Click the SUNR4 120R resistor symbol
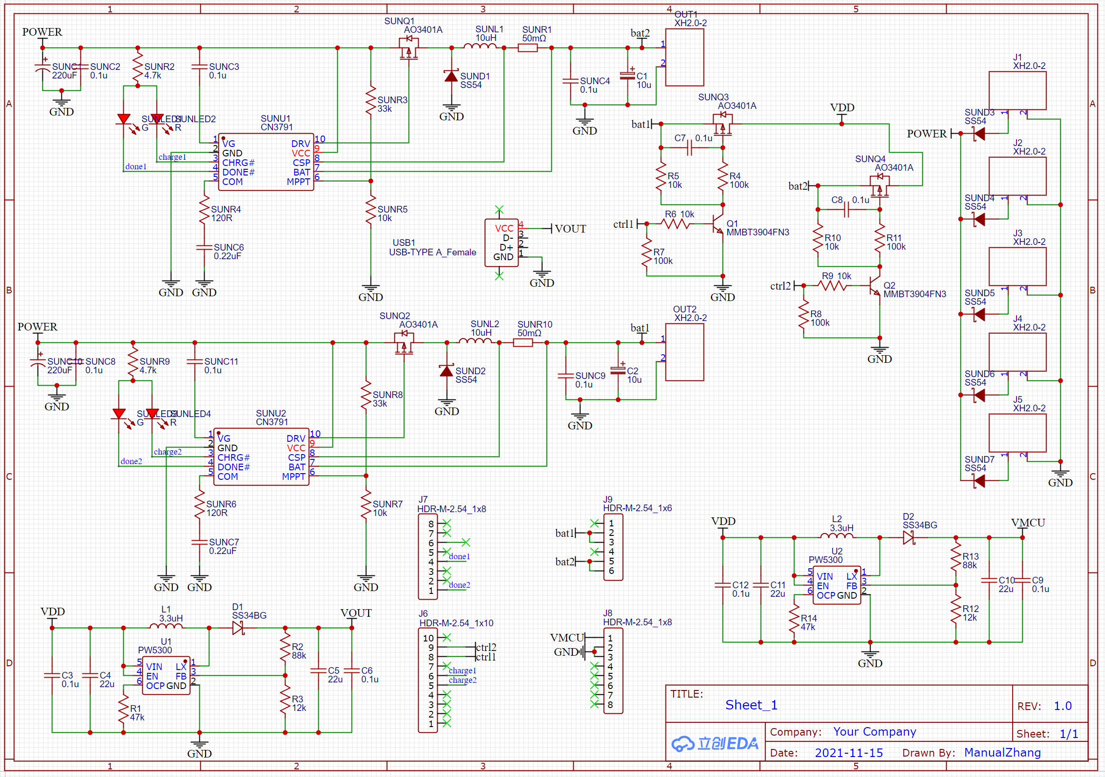The image size is (1105, 777). [x=204, y=209]
